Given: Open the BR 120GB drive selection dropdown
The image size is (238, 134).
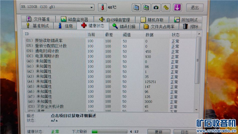Looking at the screenshot, I should (57, 7).
